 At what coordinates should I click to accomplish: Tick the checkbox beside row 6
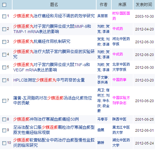(4, 80)
